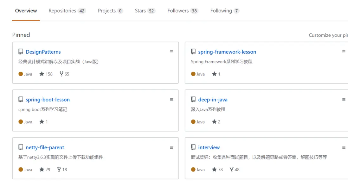Viewport: 348px width, 188px height.
Task: Click the reorder handle on netty-file-parent card
Action: coord(171,147)
